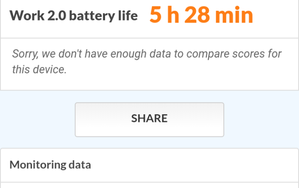Screen dimensions: 299x188
Task: Click the orange "5 h 28 min" result
Action: [x=201, y=16]
